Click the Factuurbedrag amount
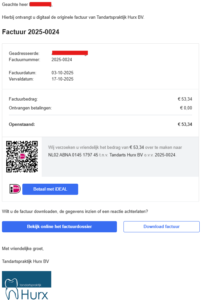The height and width of the screenshot is (300, 201). pos(185,99)
